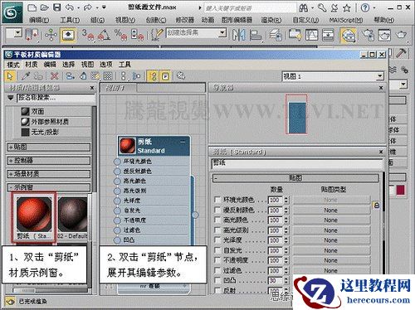Open the 材质 menu in material editor

click(32, 65)
